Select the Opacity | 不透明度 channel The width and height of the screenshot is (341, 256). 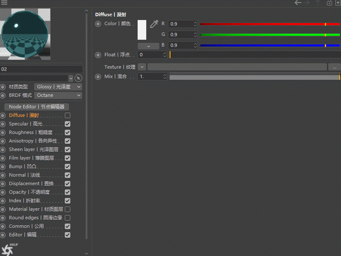(x=29, y=192)
